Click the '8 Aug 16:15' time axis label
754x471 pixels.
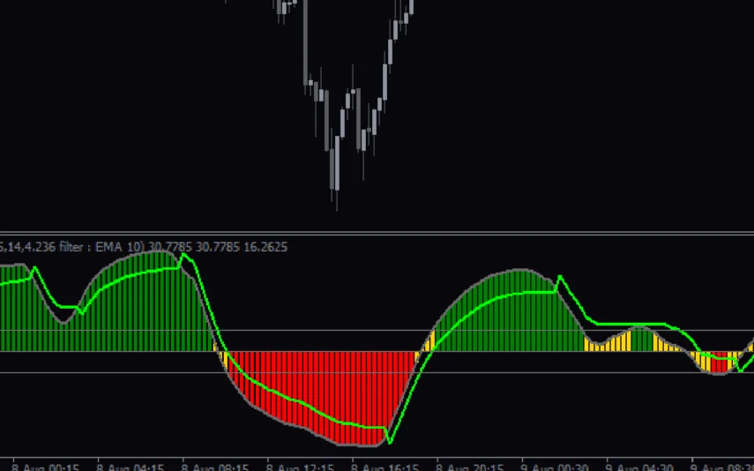click(x=385, y=464)
